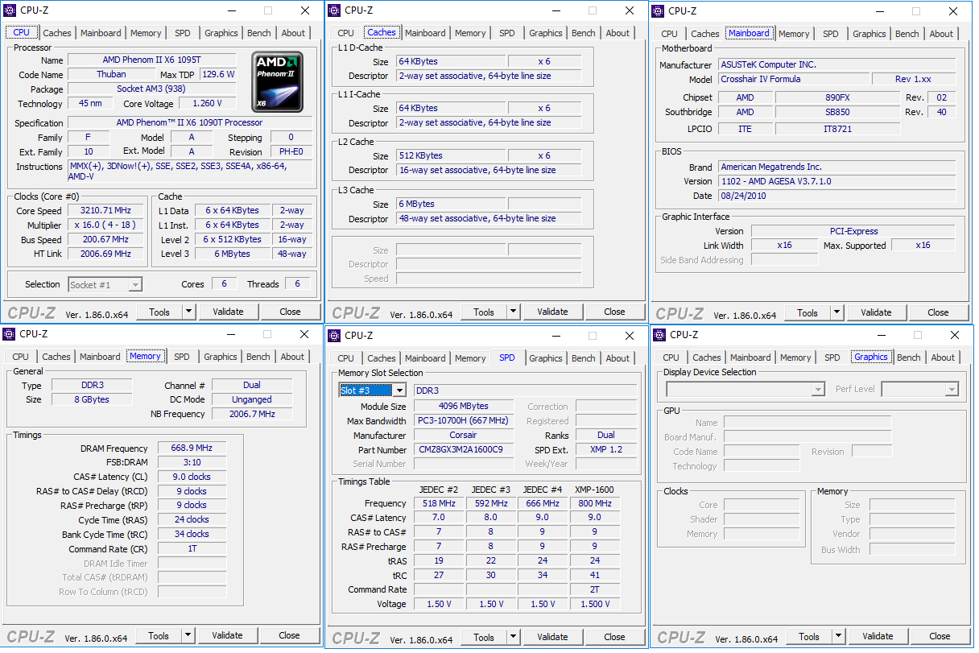Viewport: 979px width, 653px height.
Task: Click the SPD Manufacturer value Corsair
Action: pyautogui.click(x=464, y=436)
